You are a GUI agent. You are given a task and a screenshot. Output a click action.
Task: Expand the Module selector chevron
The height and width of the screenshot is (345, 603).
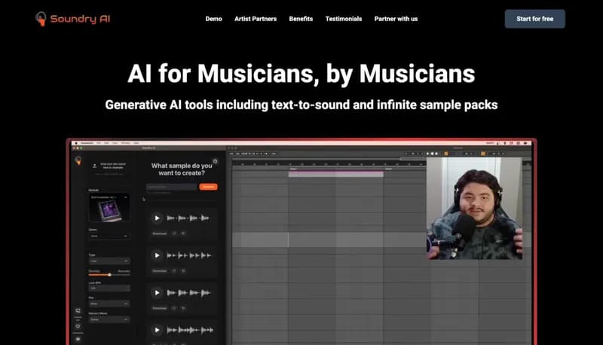tap(125, 197)
